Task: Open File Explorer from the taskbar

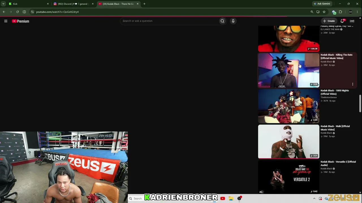Action: [231, 198]
